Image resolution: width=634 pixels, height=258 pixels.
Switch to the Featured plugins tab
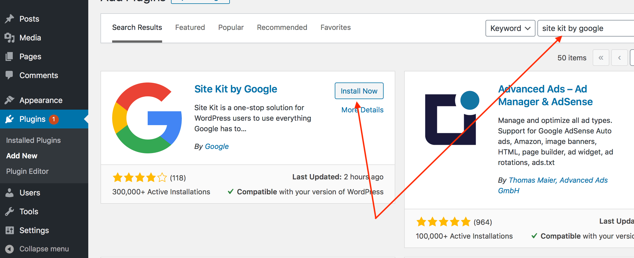click(x=190, y=27)
